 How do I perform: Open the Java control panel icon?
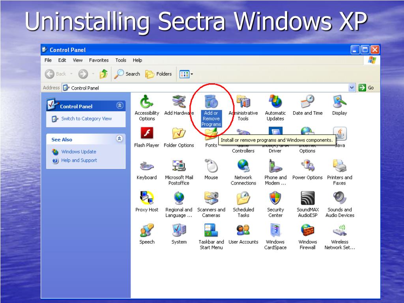(x=340, y=133)
